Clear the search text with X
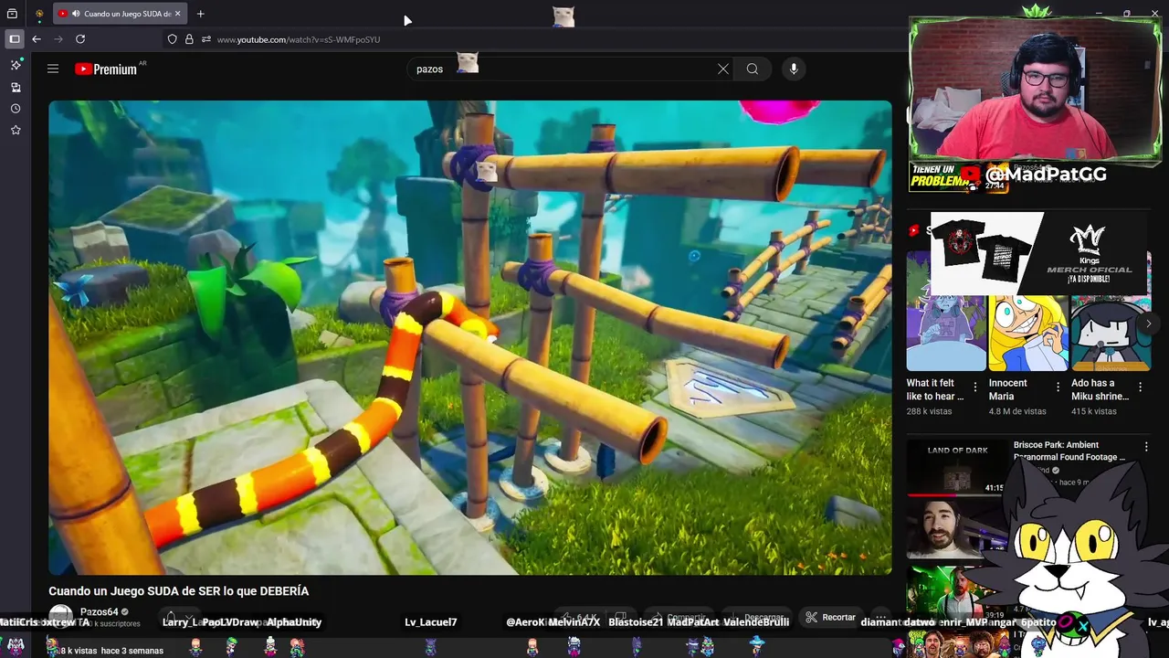Image resolution: width=1169 pixels, height=658 pixels. (x=723, y=69)
